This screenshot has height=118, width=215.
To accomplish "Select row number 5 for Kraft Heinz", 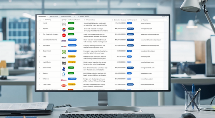I will pos(40,45).
